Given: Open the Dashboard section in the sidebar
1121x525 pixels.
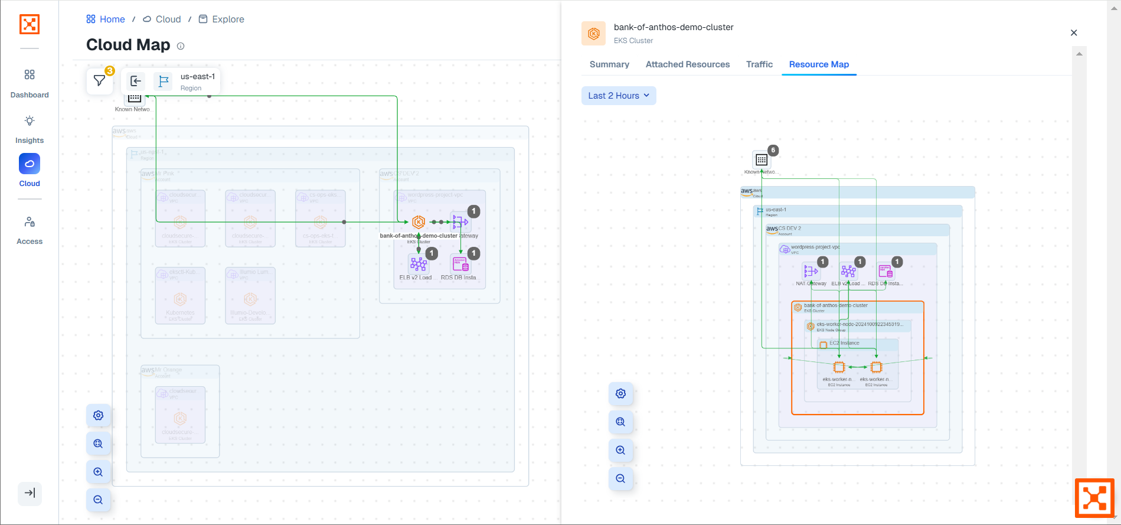Looking at the screenshot, I should point(30,83).
